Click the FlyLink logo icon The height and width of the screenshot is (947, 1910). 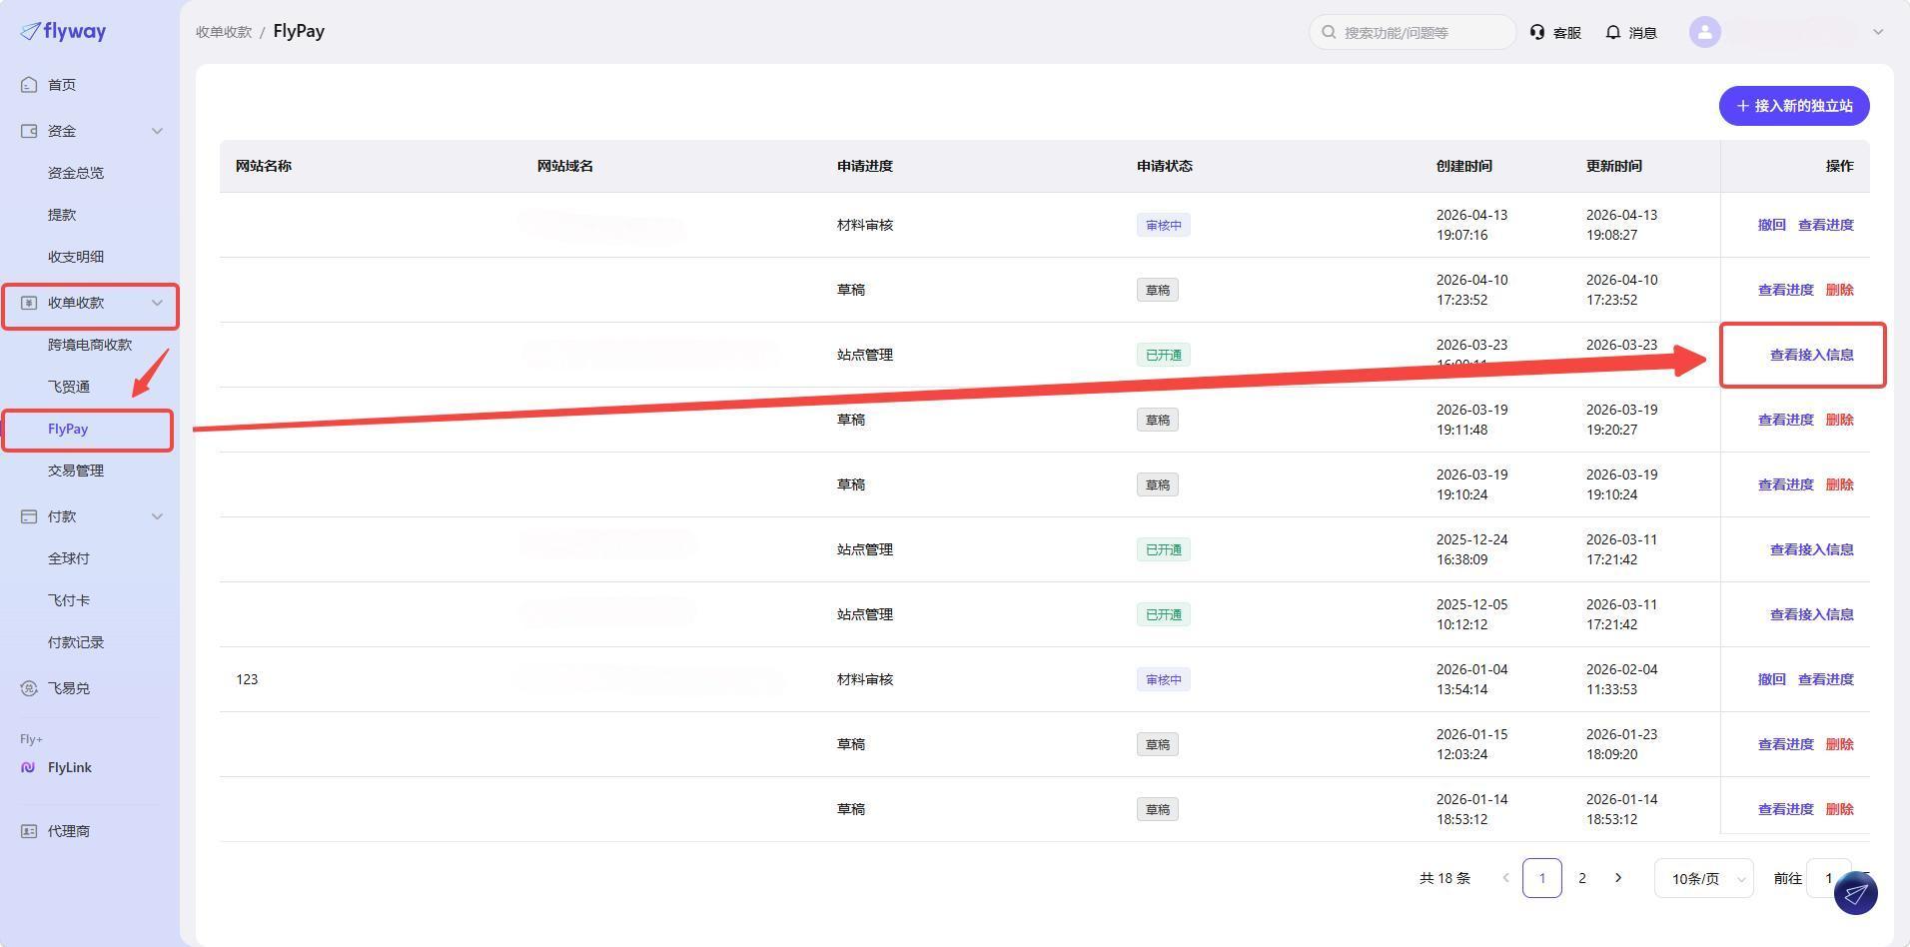pyautogui.click(x=29, y=767)
